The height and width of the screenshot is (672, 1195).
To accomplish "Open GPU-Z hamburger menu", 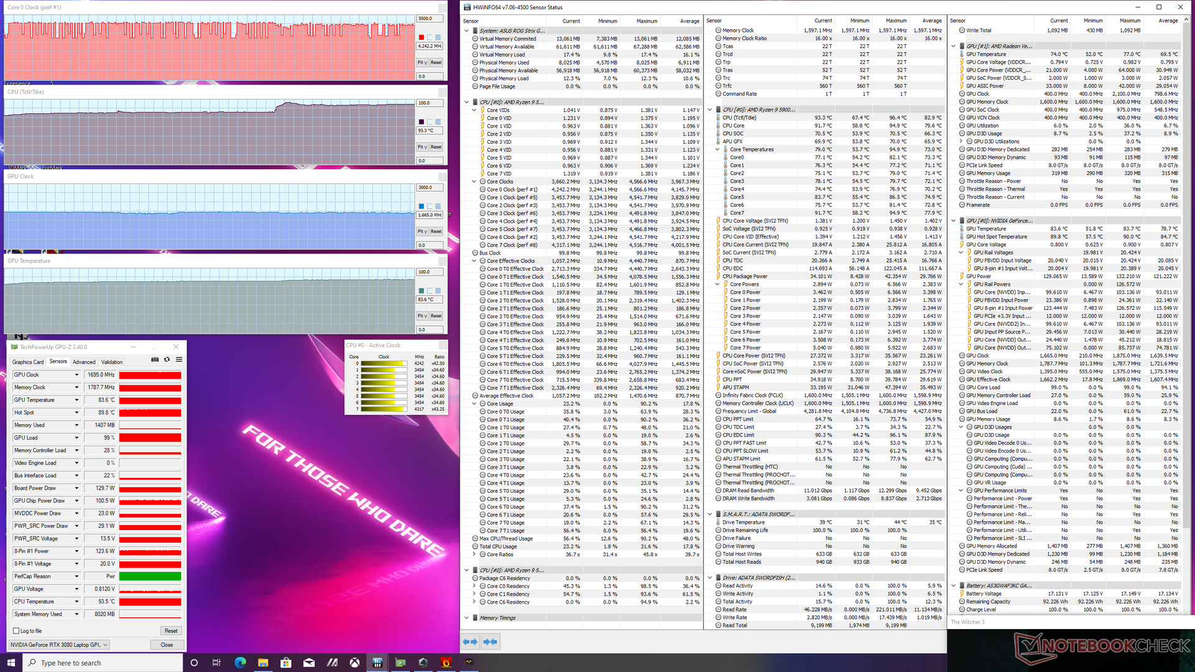I will coord(179,360).
